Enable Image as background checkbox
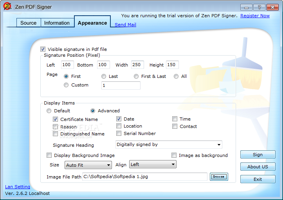The width and height of the screenshot is (283, 200). [174, 155]
